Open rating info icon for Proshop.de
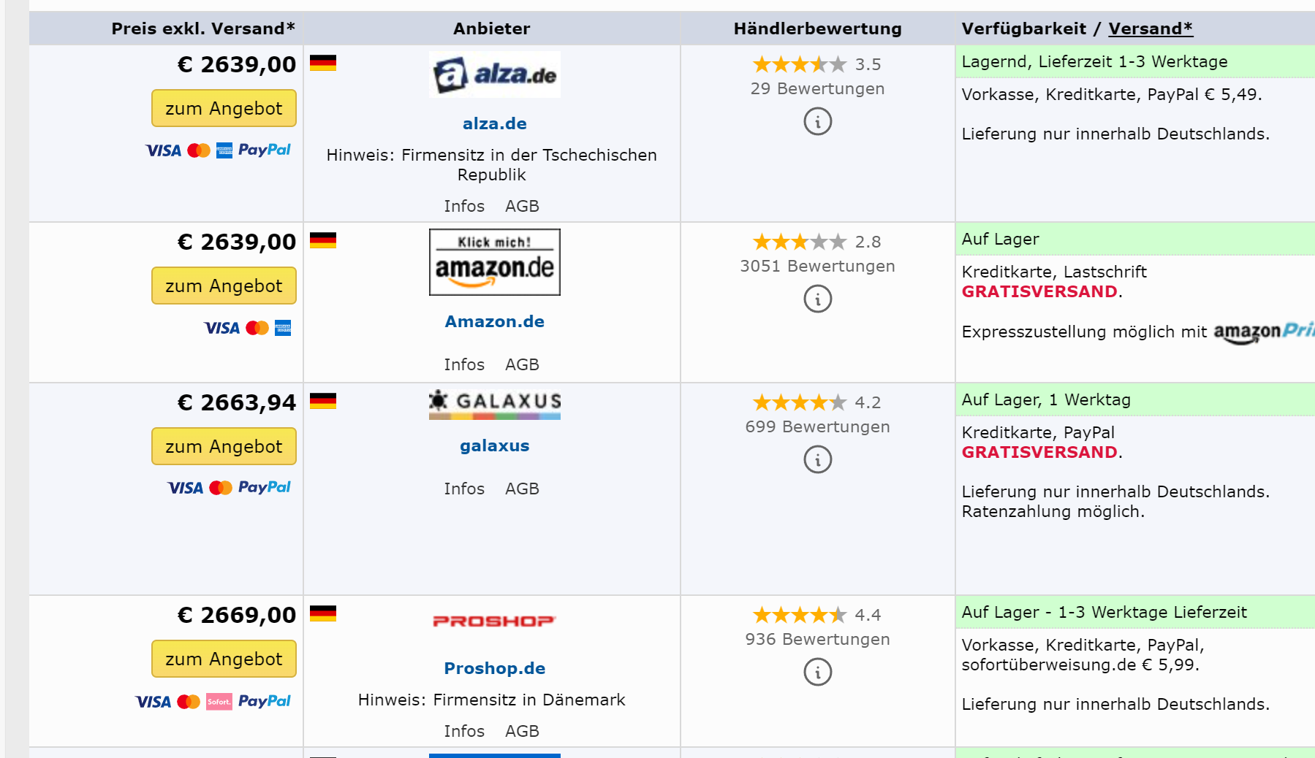The height and width of the screenshot is (758, 1315). (817, 672)
